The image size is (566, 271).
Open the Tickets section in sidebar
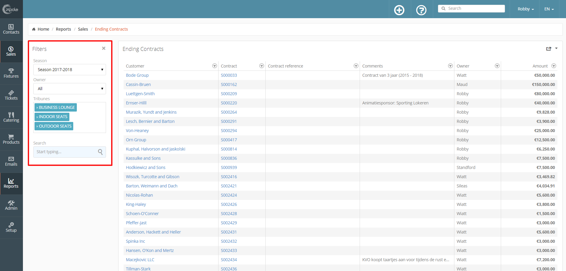11,95
